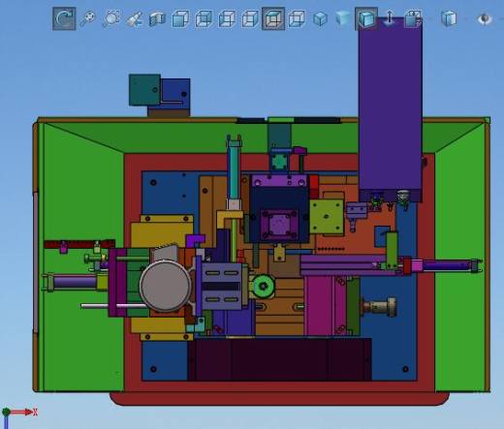
Task: Toggle the eye visibility icon
Action: pyautogui.click(x=484, y=18)
